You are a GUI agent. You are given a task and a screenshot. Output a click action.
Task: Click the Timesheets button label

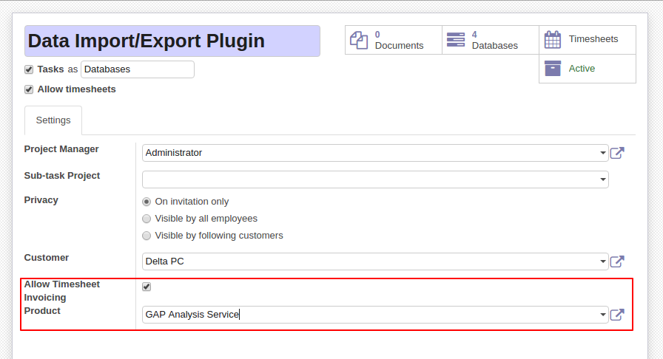(x=593, y=39)
